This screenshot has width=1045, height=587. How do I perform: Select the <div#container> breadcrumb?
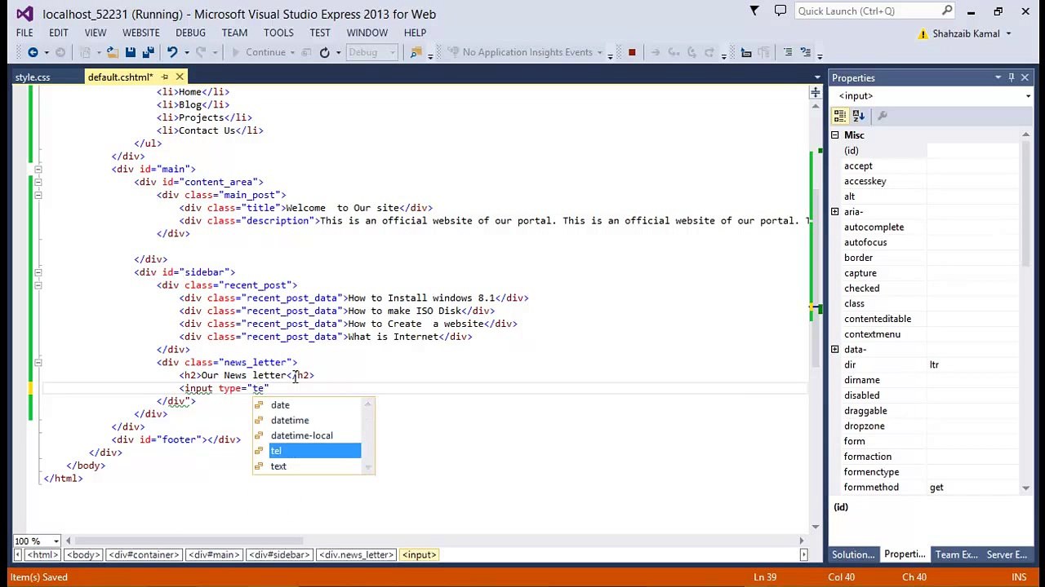tap(144, 554)
